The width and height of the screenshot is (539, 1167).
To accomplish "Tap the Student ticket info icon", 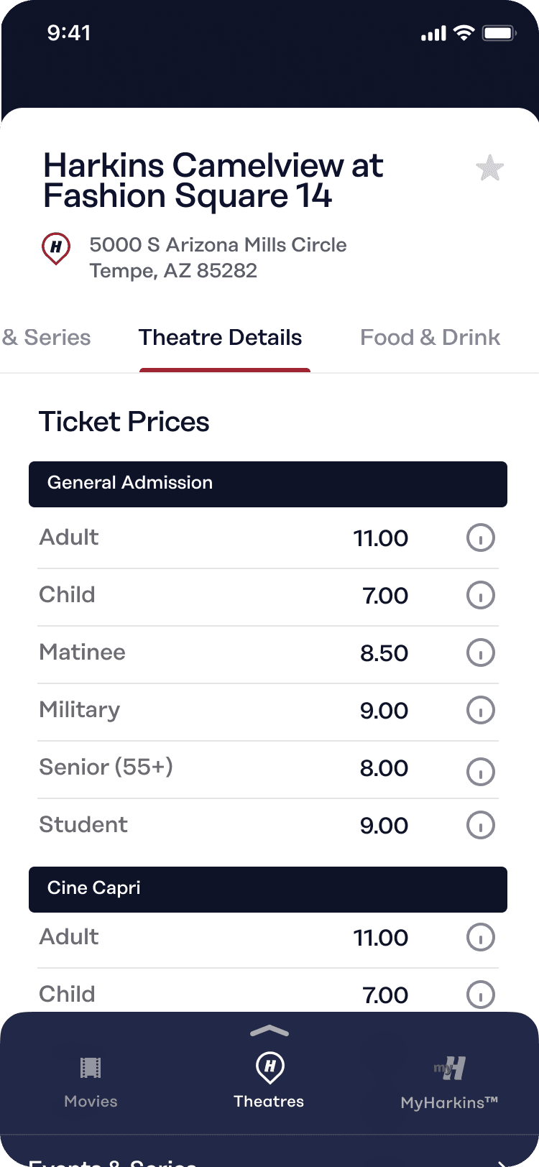I will tap(481, 825).
